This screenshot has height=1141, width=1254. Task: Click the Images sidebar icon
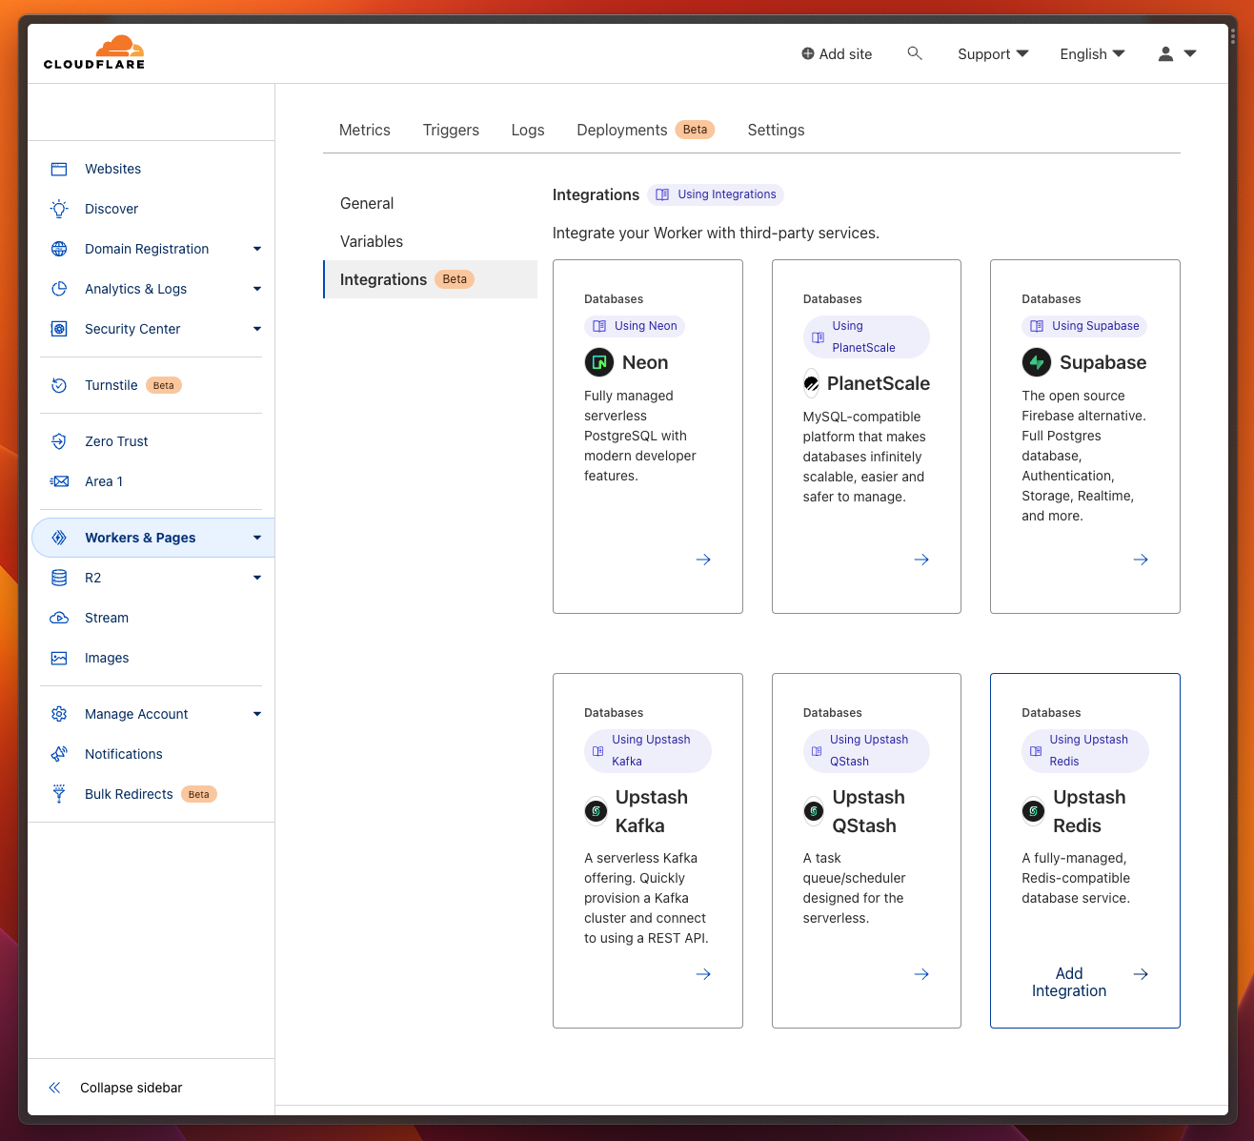tap(59, 658)
